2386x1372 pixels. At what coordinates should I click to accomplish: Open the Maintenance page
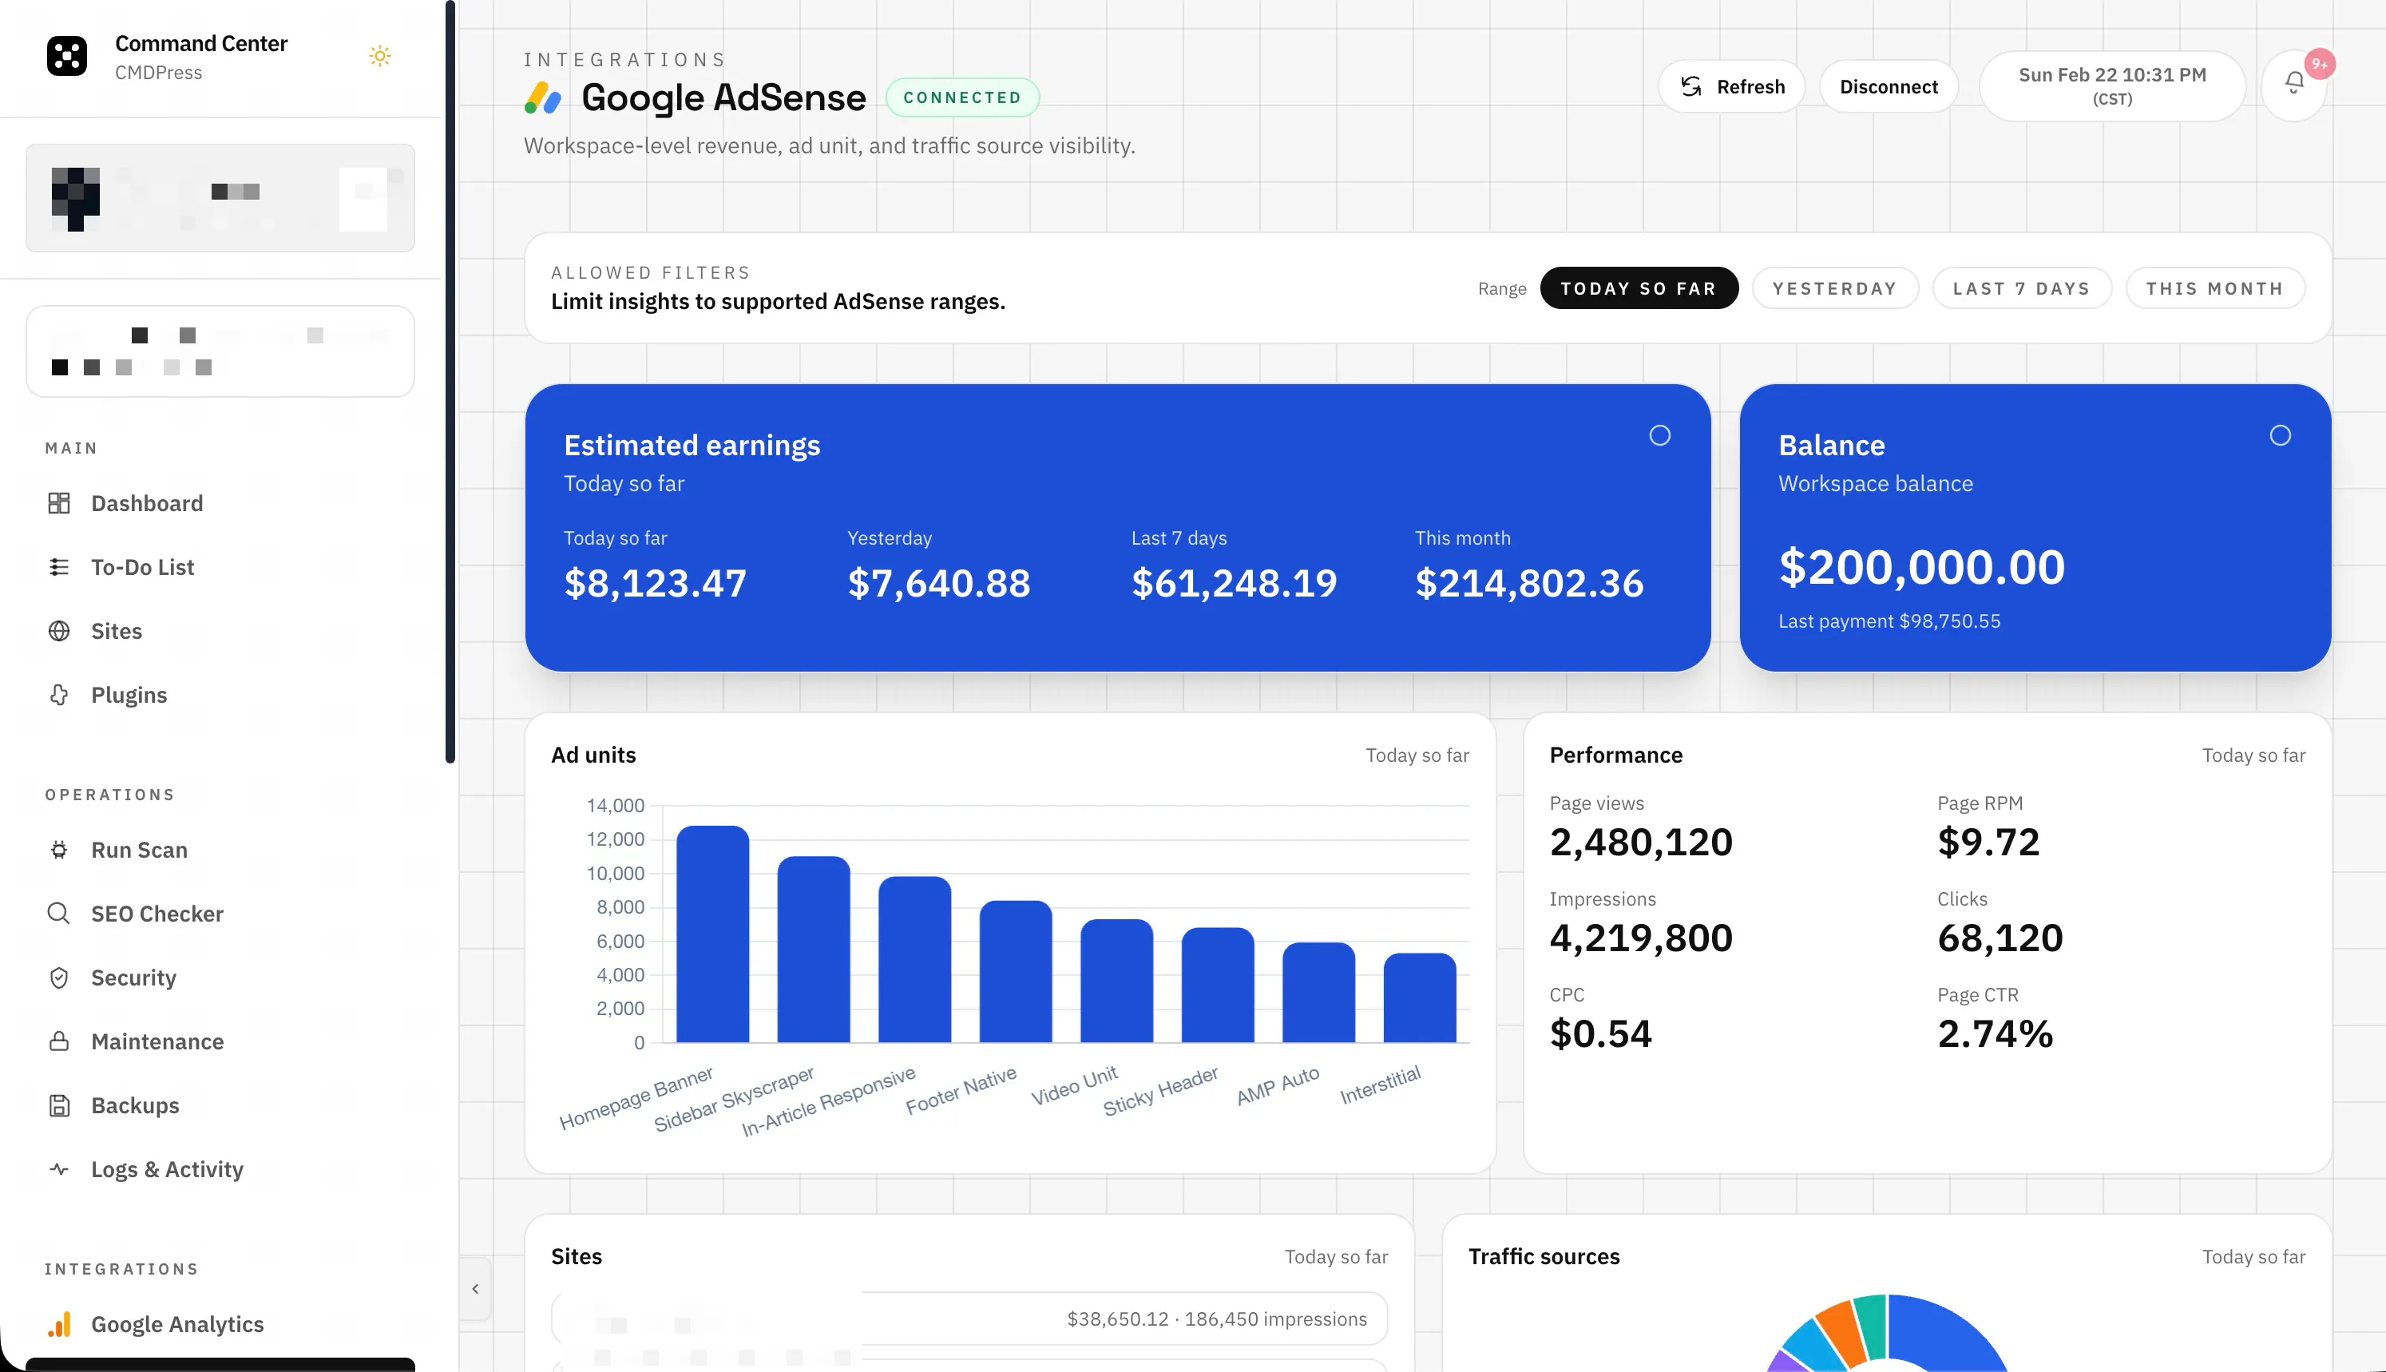220,1041
